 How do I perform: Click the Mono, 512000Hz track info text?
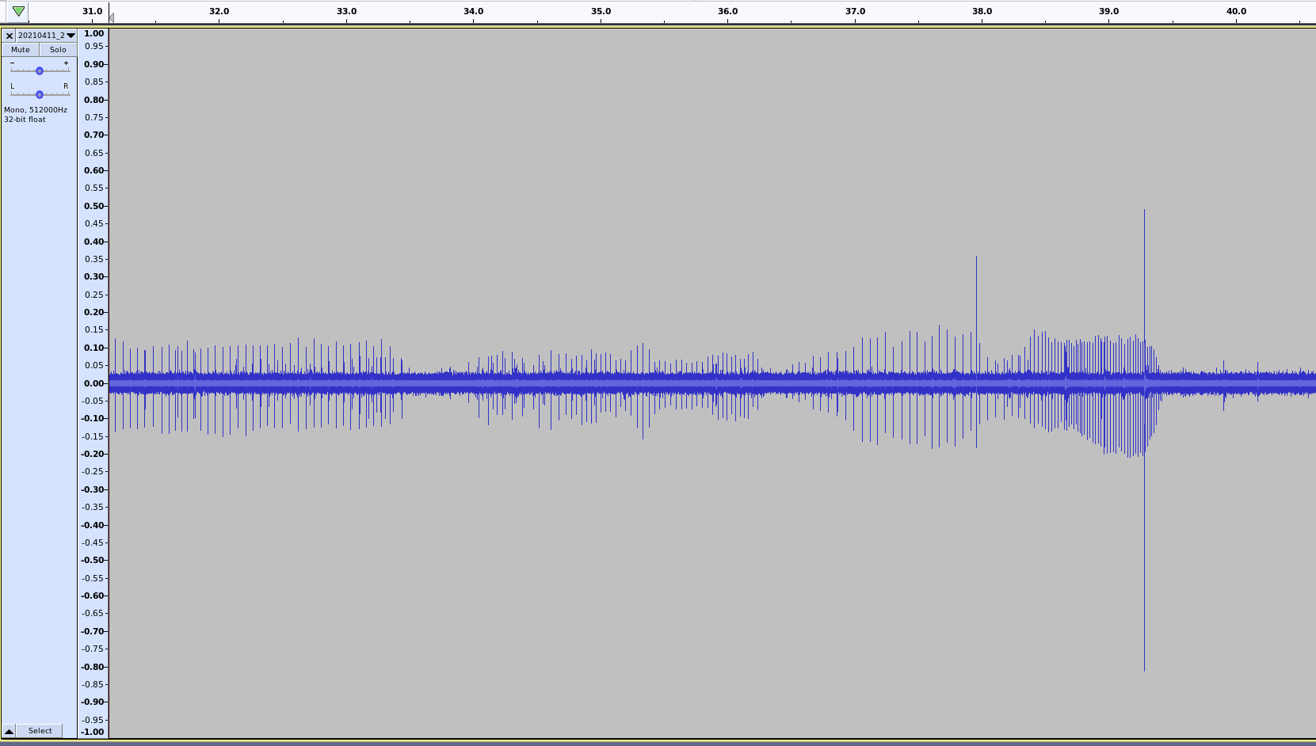click(36, 110)
